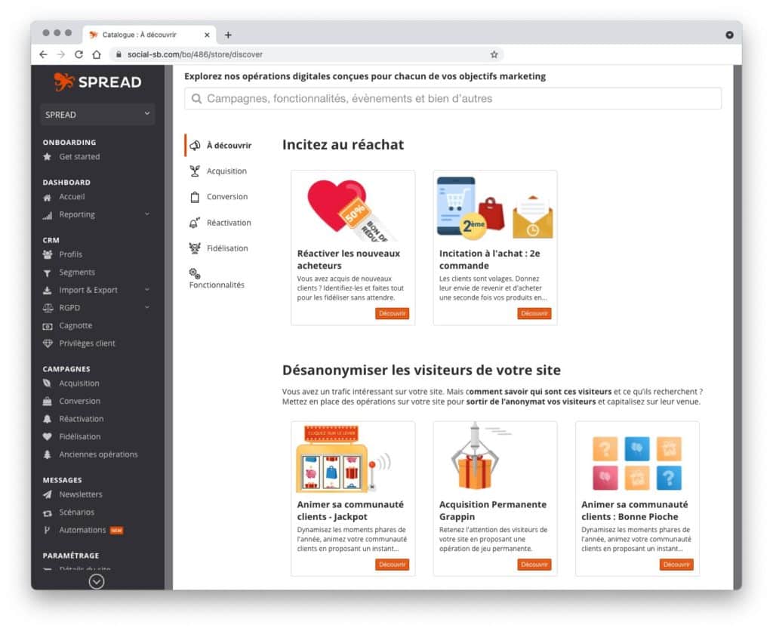This screenshot has height=631, width=773.
Task: Click the Segments filter icon
Action: coord(48,272)
